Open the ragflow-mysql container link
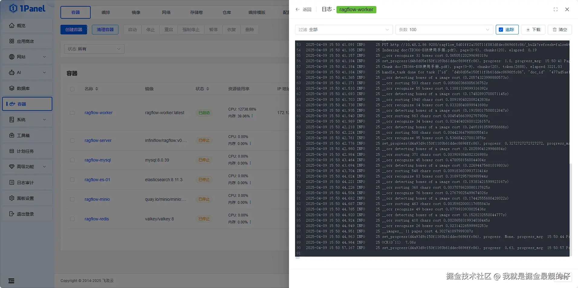 click(98, 160)
